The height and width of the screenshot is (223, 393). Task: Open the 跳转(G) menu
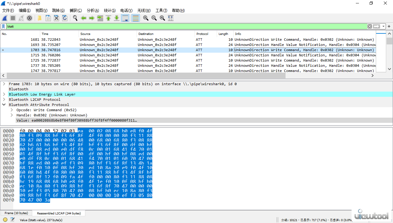tap(58, 10)
